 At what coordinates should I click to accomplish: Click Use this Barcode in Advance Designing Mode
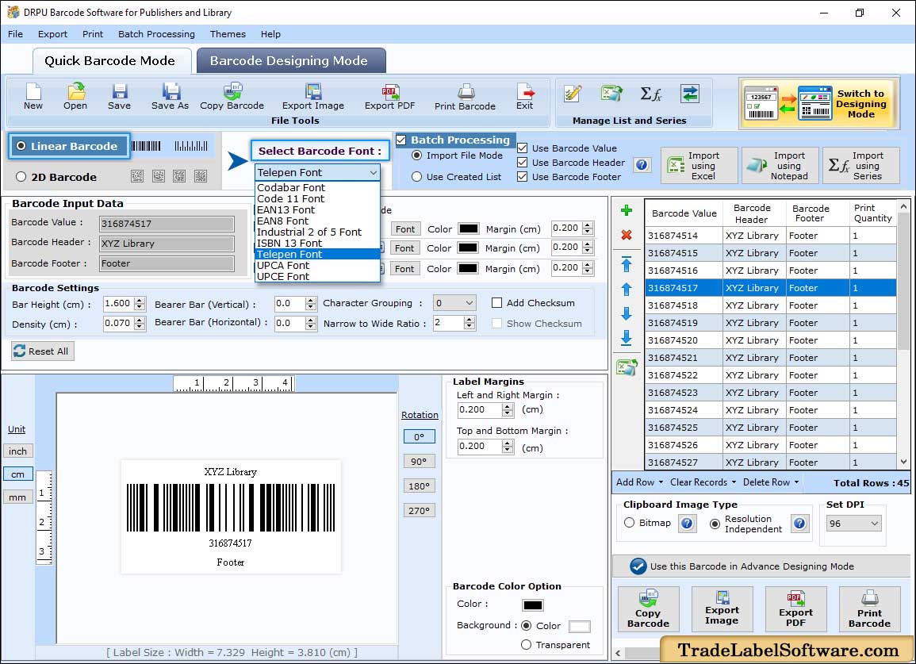[761, 566]
